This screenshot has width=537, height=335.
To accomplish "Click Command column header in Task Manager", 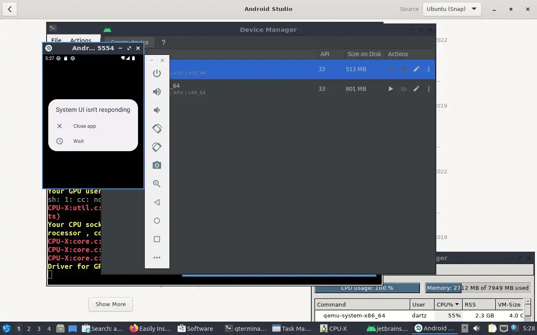I will tap(362, 304).
